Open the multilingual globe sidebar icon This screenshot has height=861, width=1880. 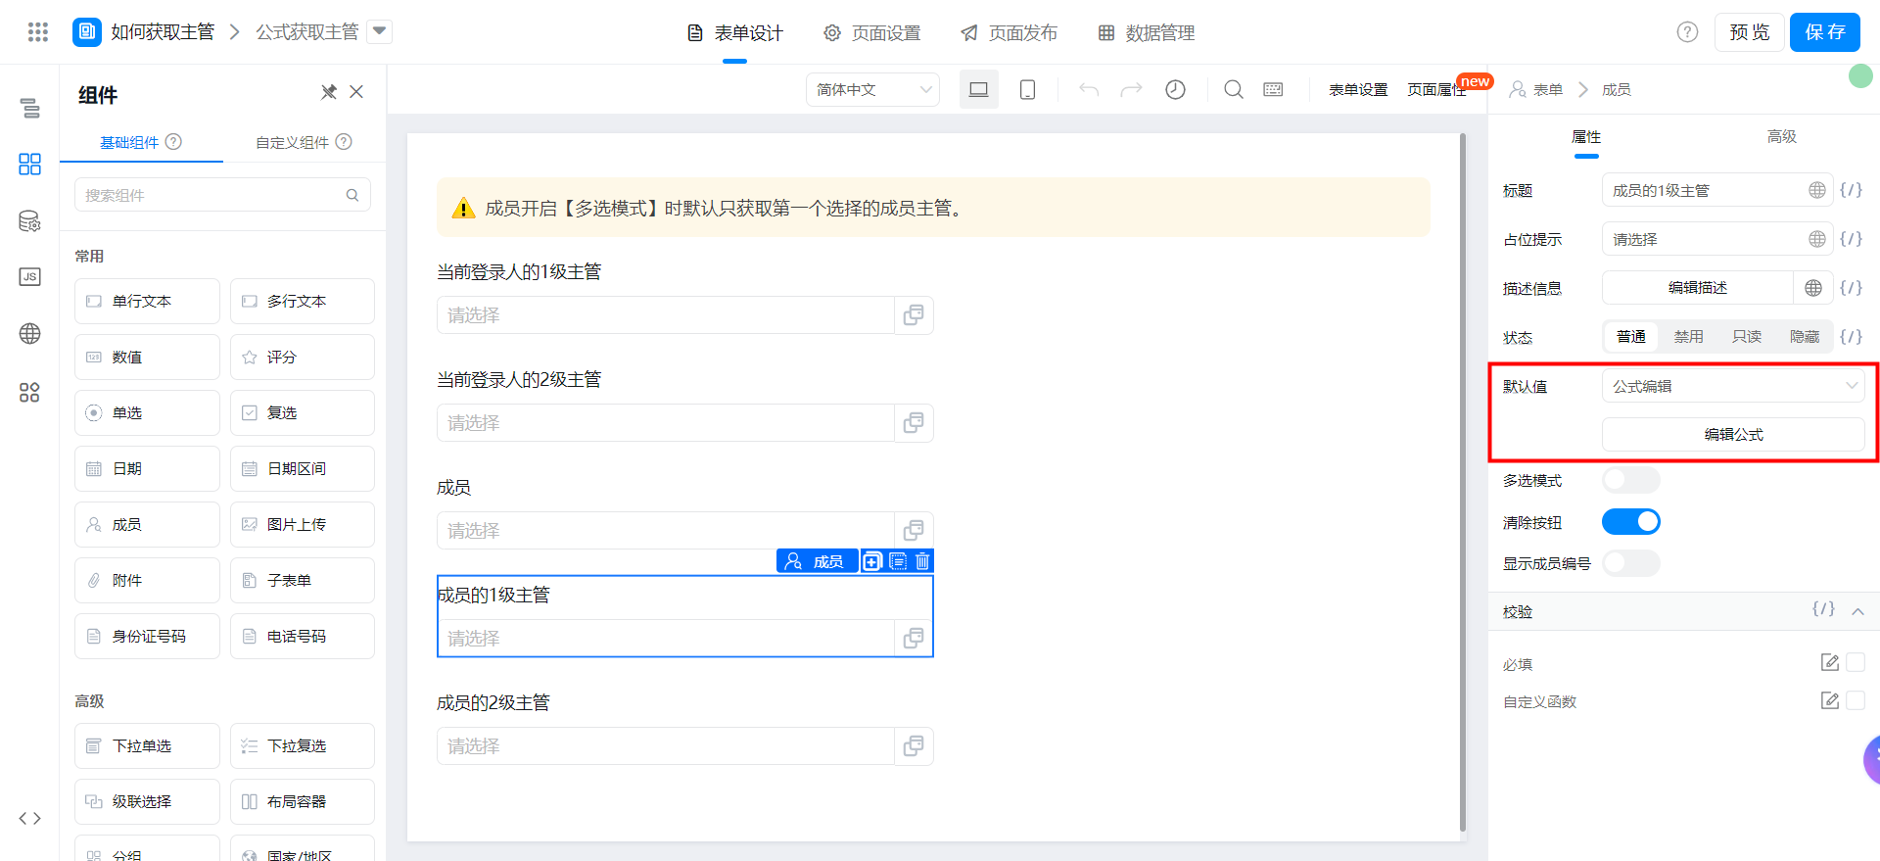point(30,333)
